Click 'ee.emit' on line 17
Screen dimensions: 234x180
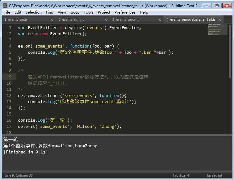[27, 126]
